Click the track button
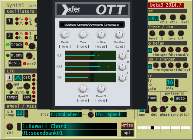This screenshot has width=193, height=140. pyautogui.click(x=17, y=45)
